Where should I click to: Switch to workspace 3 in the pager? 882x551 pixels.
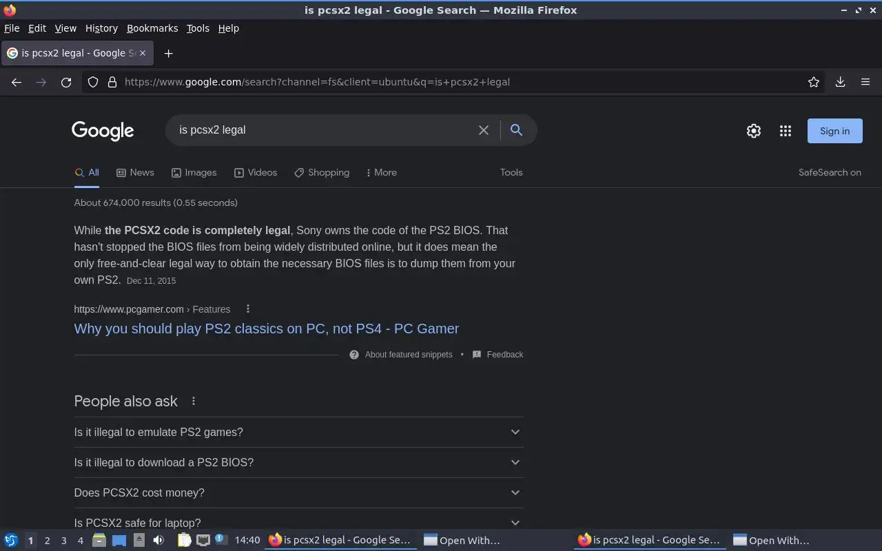[x=63, y=541]
